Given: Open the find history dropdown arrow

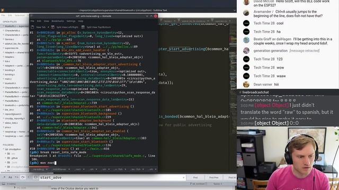Looking at the screenshot, I should point(184,177).
